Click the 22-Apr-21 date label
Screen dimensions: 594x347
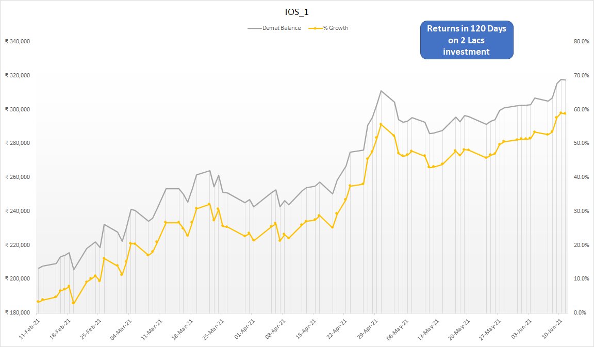click(x=336, y=328)
